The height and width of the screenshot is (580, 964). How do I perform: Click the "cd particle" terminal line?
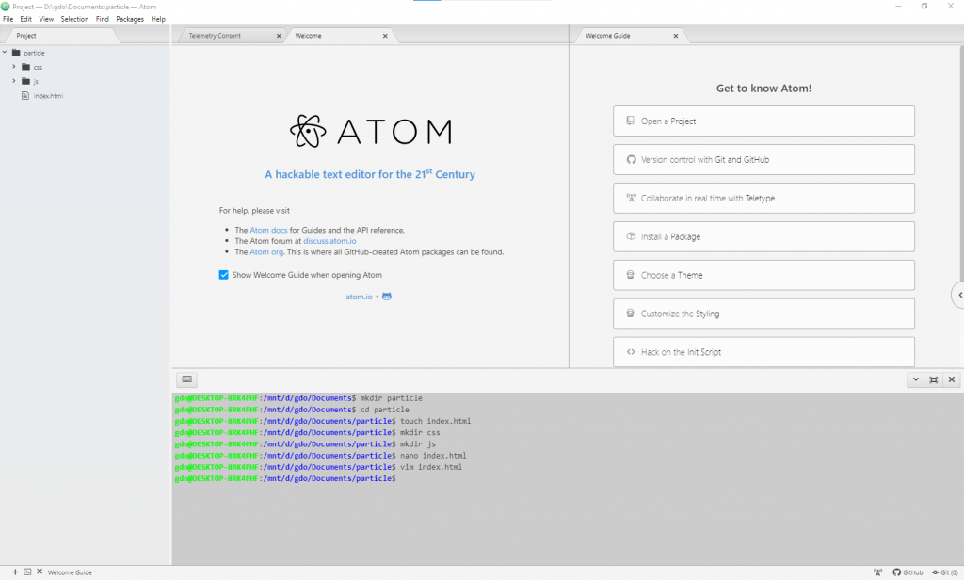point(292,410)
